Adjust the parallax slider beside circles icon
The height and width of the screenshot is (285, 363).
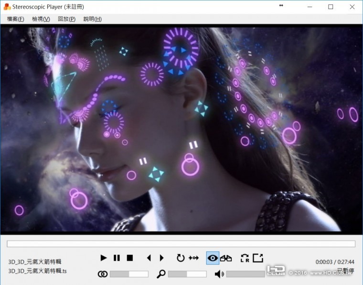point(129,274)
